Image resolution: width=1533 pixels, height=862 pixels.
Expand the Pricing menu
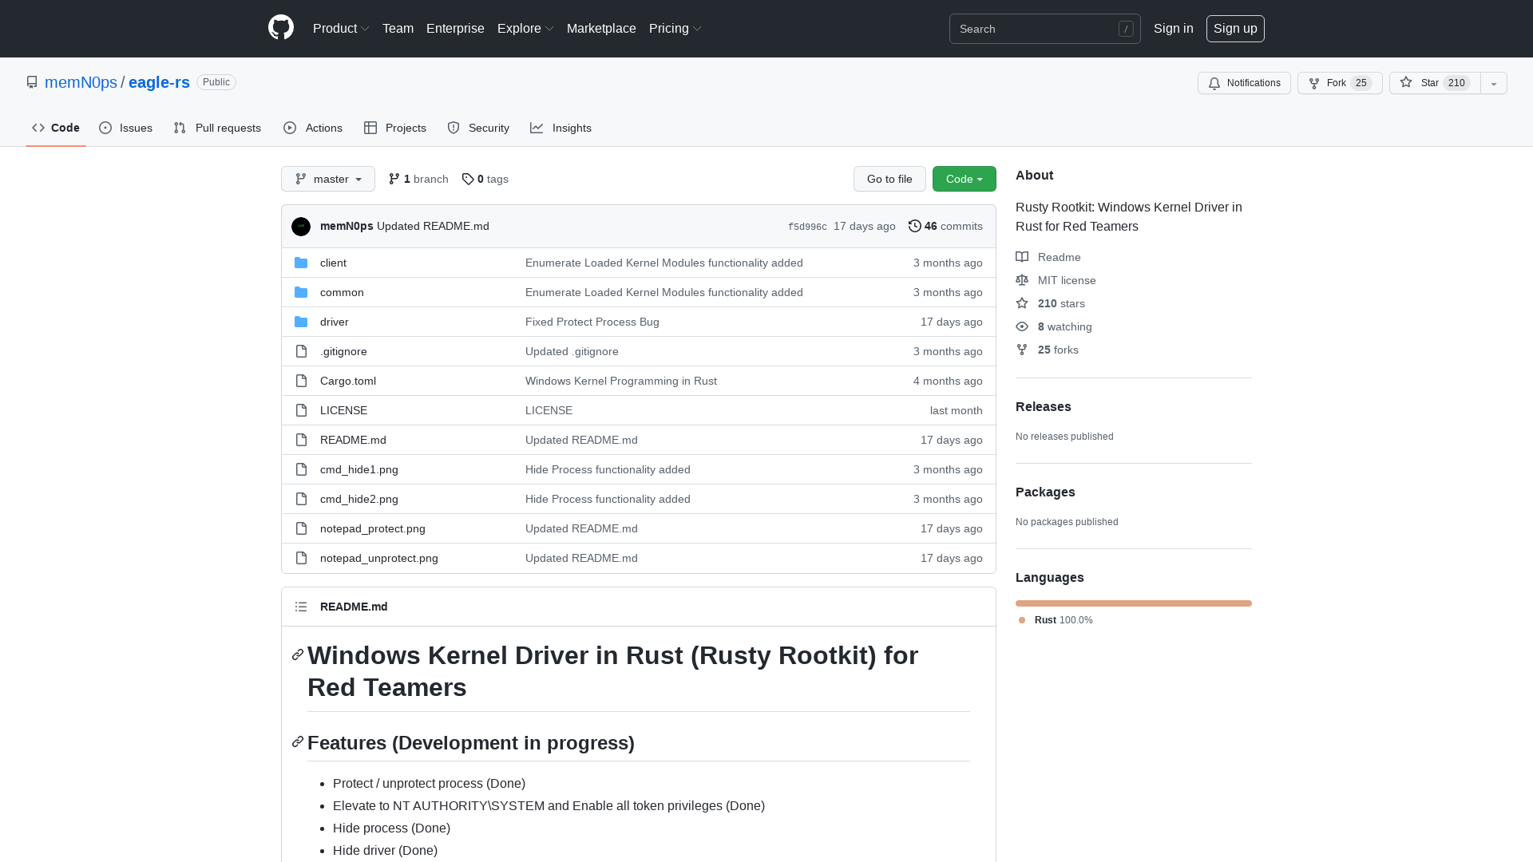675,28
